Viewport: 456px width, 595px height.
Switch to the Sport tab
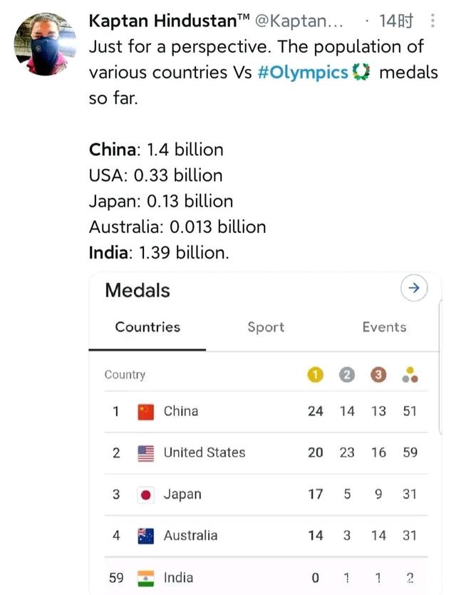pos(266,327)
